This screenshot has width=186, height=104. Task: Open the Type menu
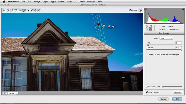click(53, 1)
